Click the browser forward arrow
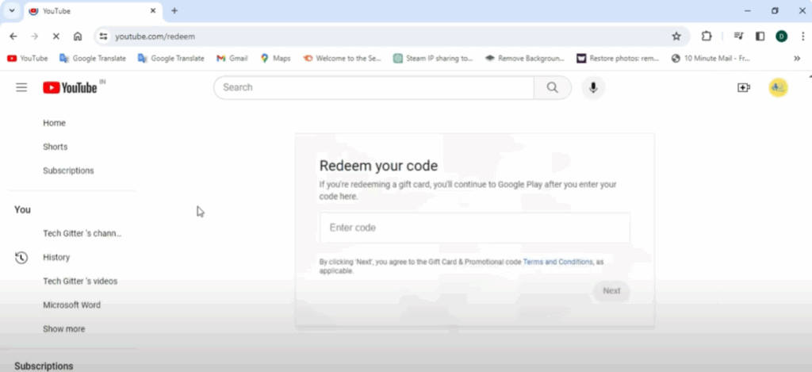This screenshot has height=372, width=812. pyautogui.click(x=35, y=36)
